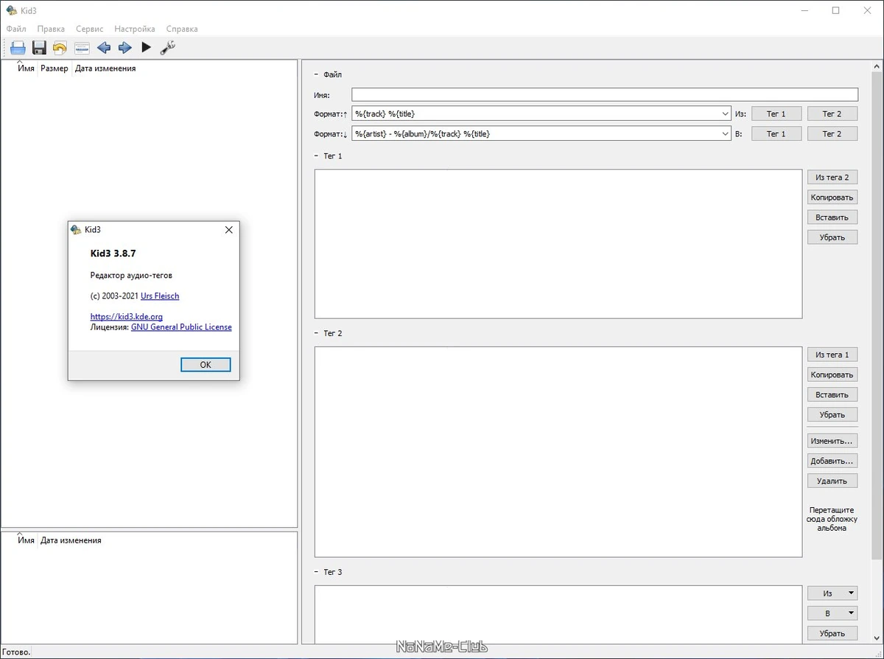Click the Удалить button
Screen dimensions: 884x659
[x=832, y=481]
